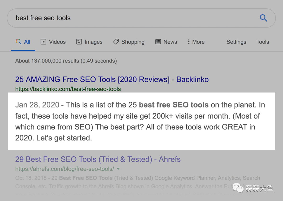Focus the search box containing best free seo tools
Screen dimensions: 283x201
[x=131, y=18]
